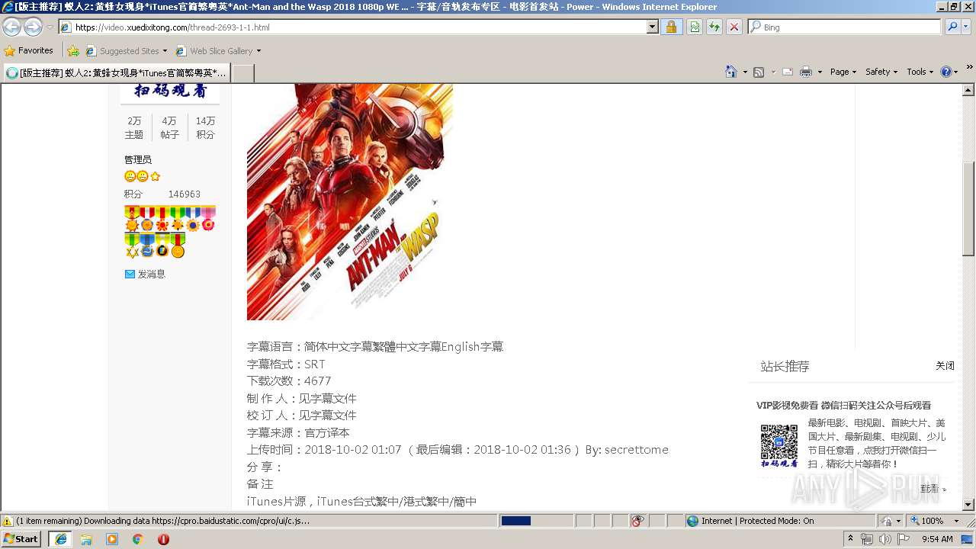Click the 管理员 user group label
Screen dimensions: 976x549
[138, 159]
